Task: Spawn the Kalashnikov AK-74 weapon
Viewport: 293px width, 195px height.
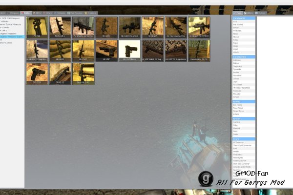Action: point(199,51)
